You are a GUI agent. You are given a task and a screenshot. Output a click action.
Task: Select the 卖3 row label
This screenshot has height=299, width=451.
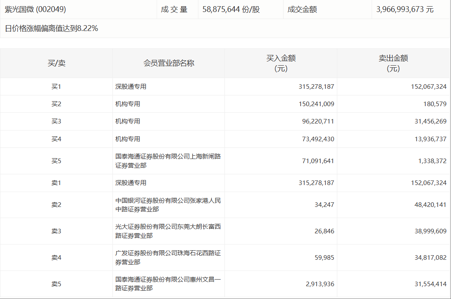56,231
